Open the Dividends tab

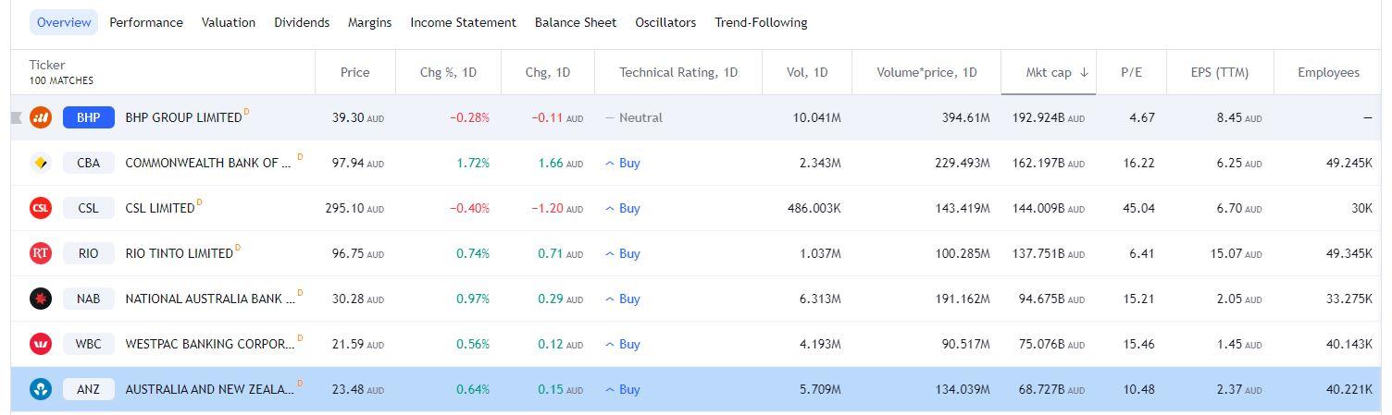coord(302,22)
